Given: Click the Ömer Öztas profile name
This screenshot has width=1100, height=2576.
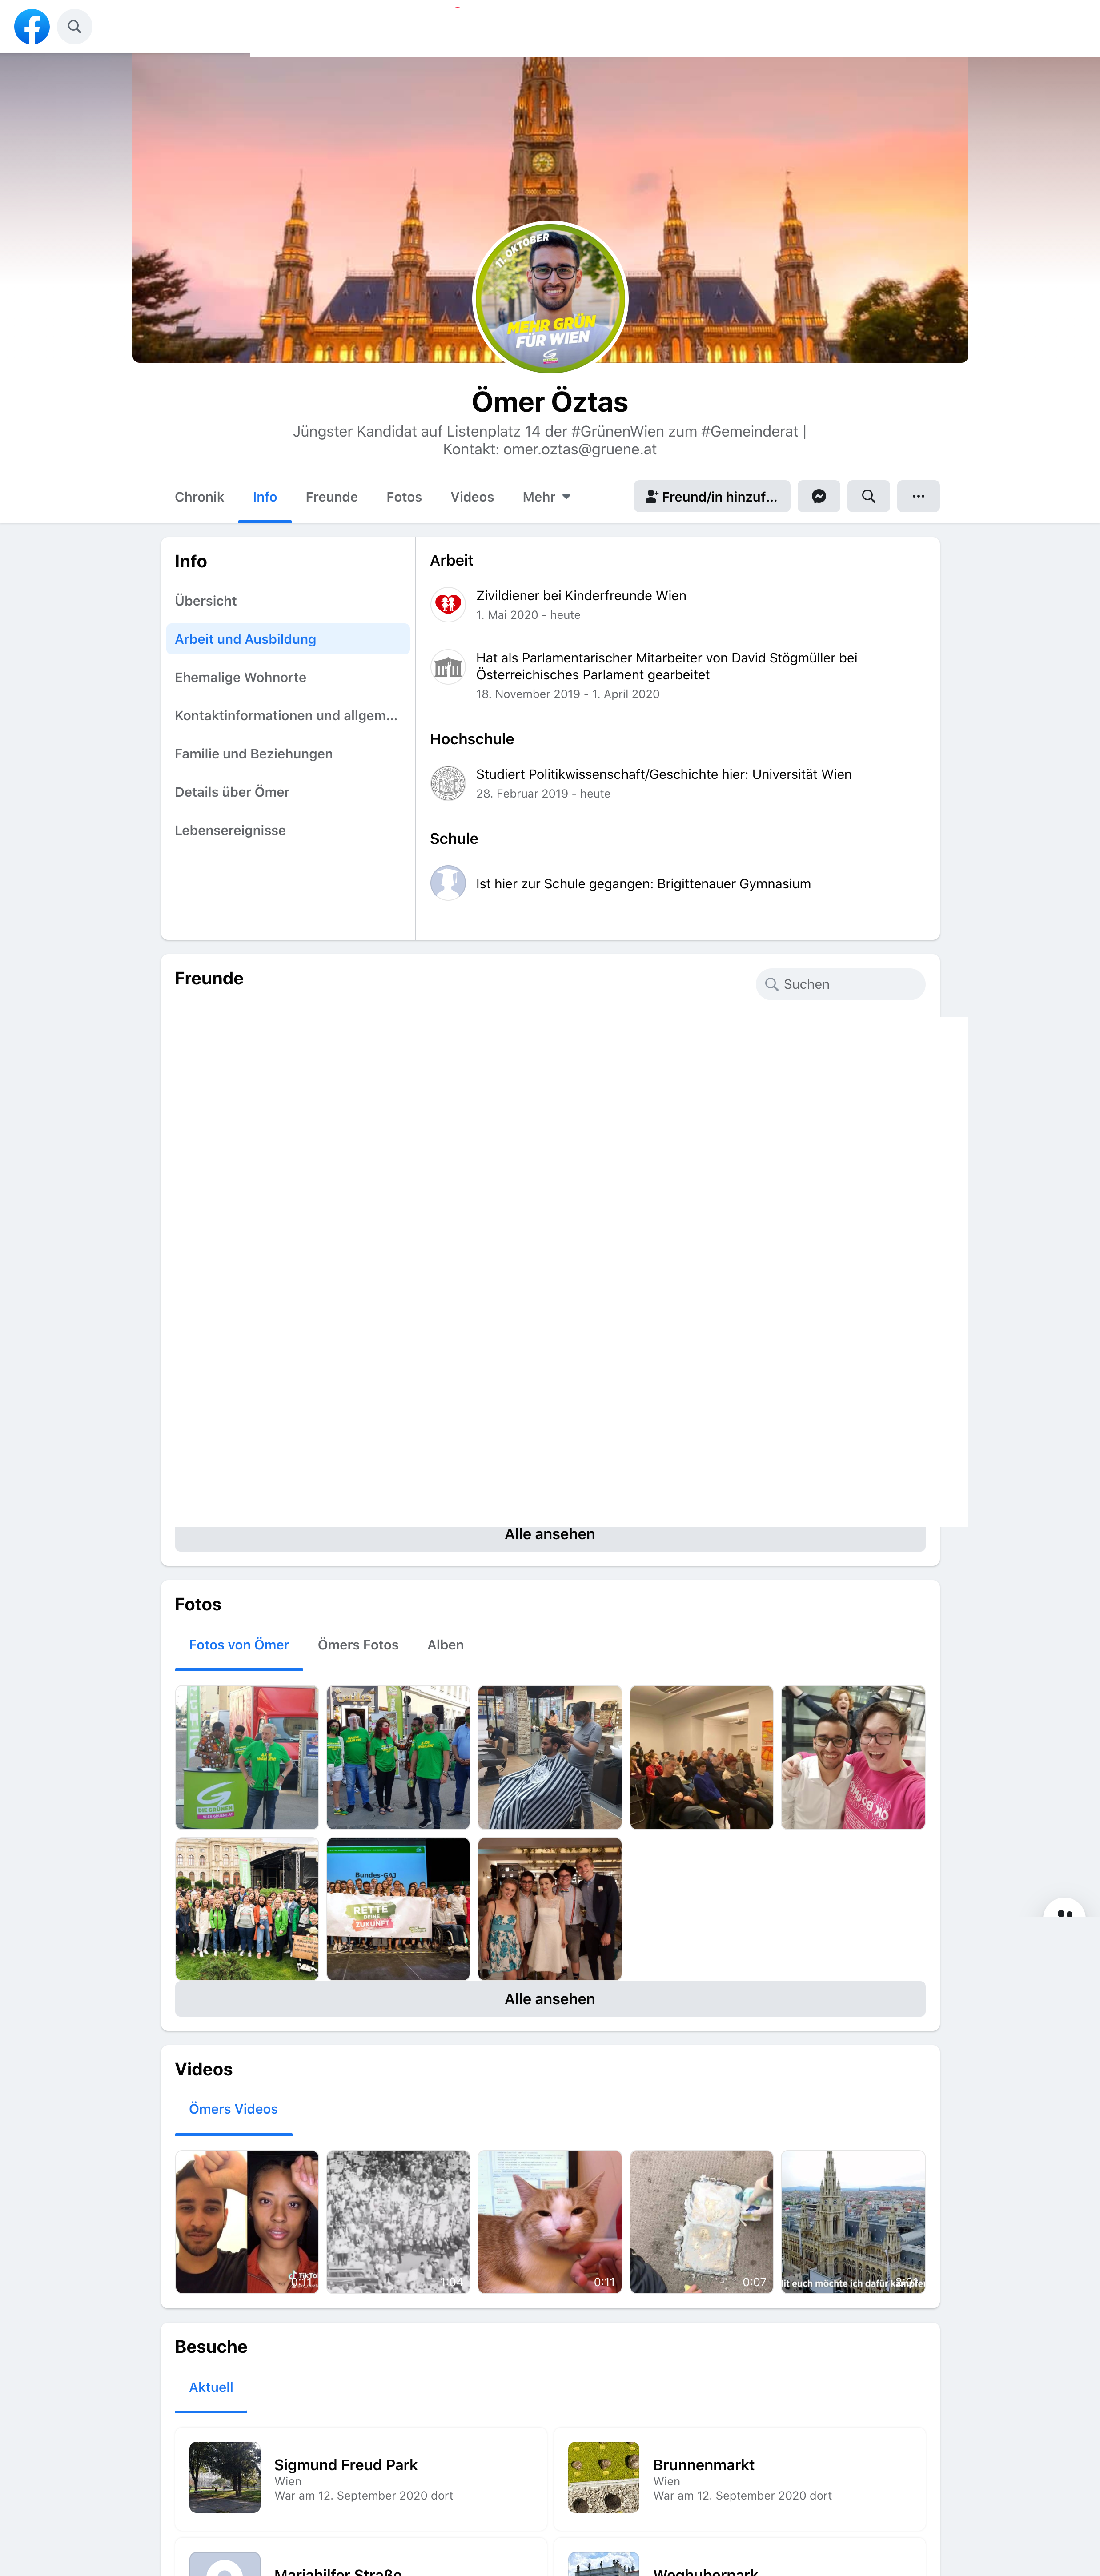Looking at the screenshot, I should tap(550, 402).
